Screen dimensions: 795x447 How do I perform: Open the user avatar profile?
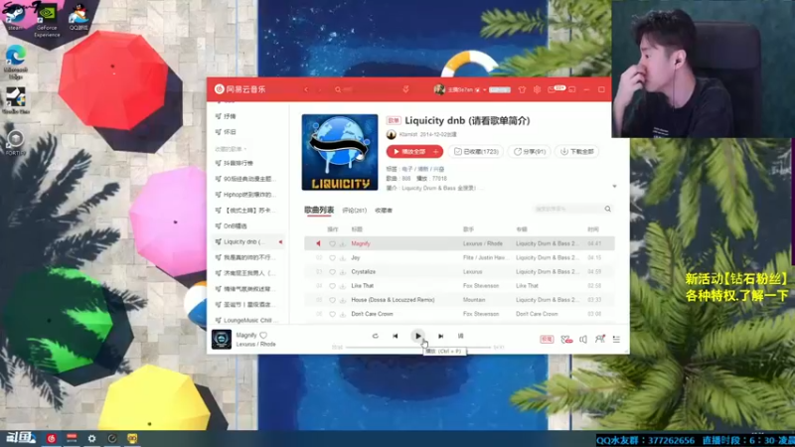[x=439, y=89]
